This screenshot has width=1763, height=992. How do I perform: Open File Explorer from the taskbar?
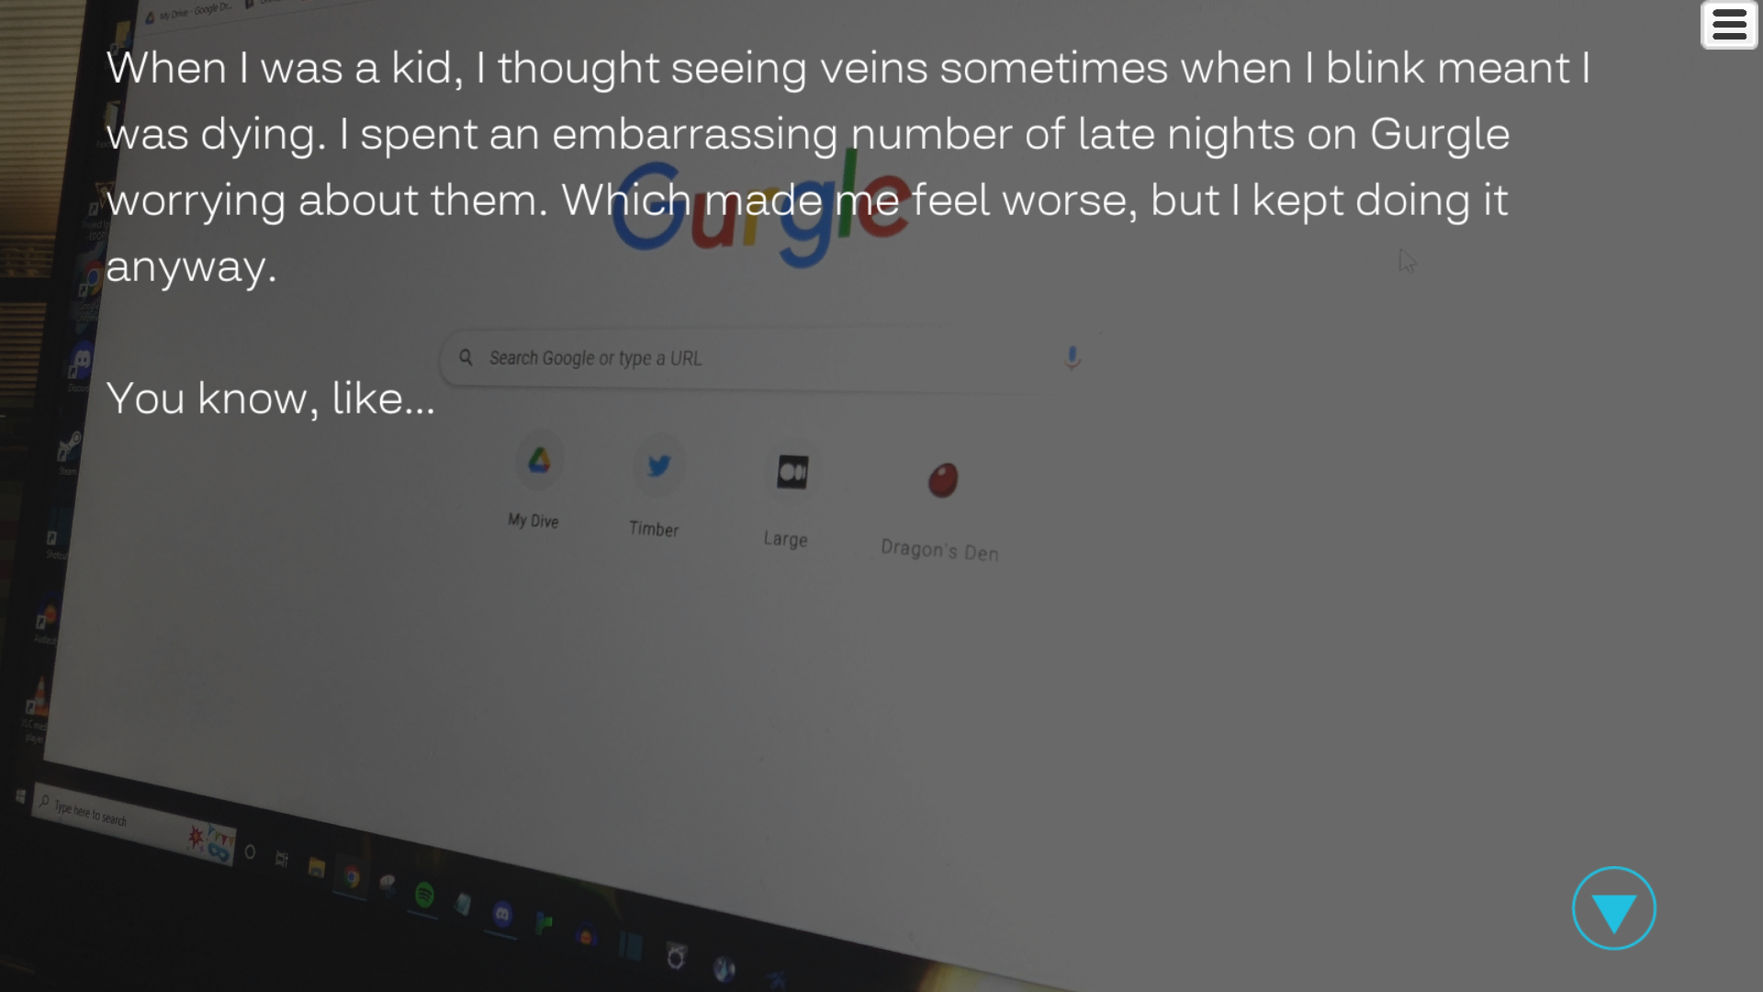click(x=316, y=867)
